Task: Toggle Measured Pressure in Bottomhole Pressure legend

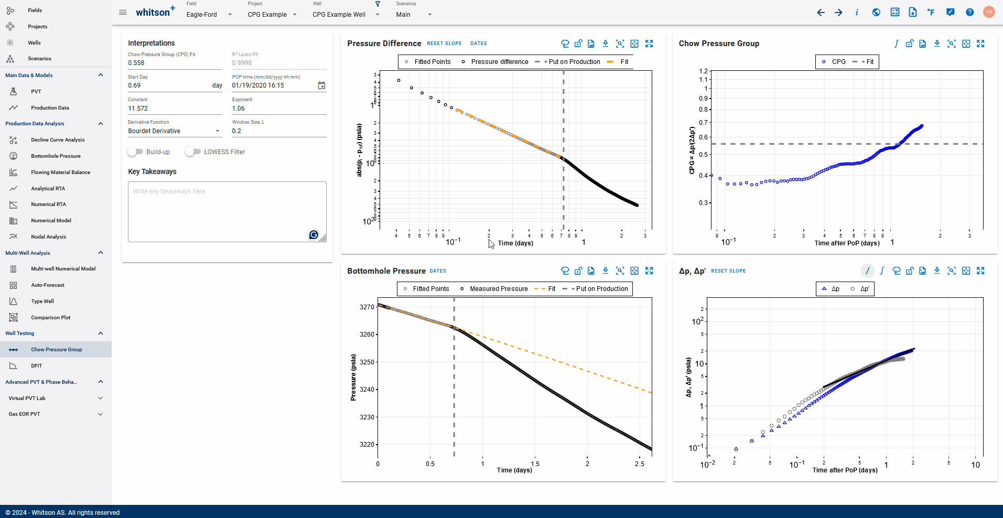Action: pyautogui.click(x=493, y=289)
